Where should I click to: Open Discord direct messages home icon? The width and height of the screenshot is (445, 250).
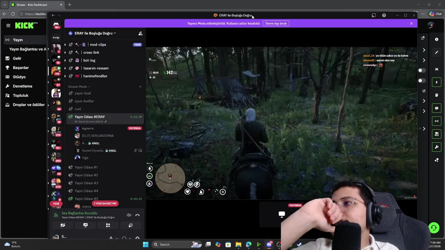pyautogui.click(x=56, y=25)
